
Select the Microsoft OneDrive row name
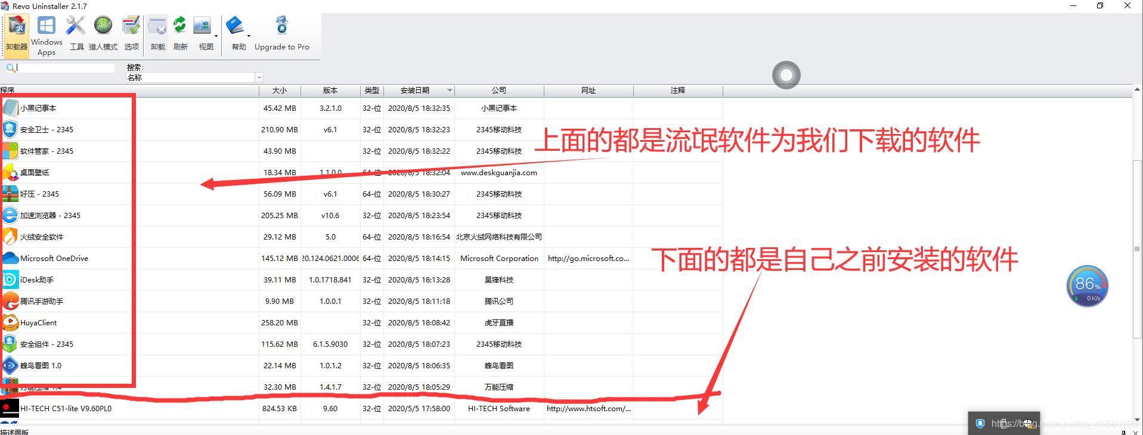[x=54, y=259]
